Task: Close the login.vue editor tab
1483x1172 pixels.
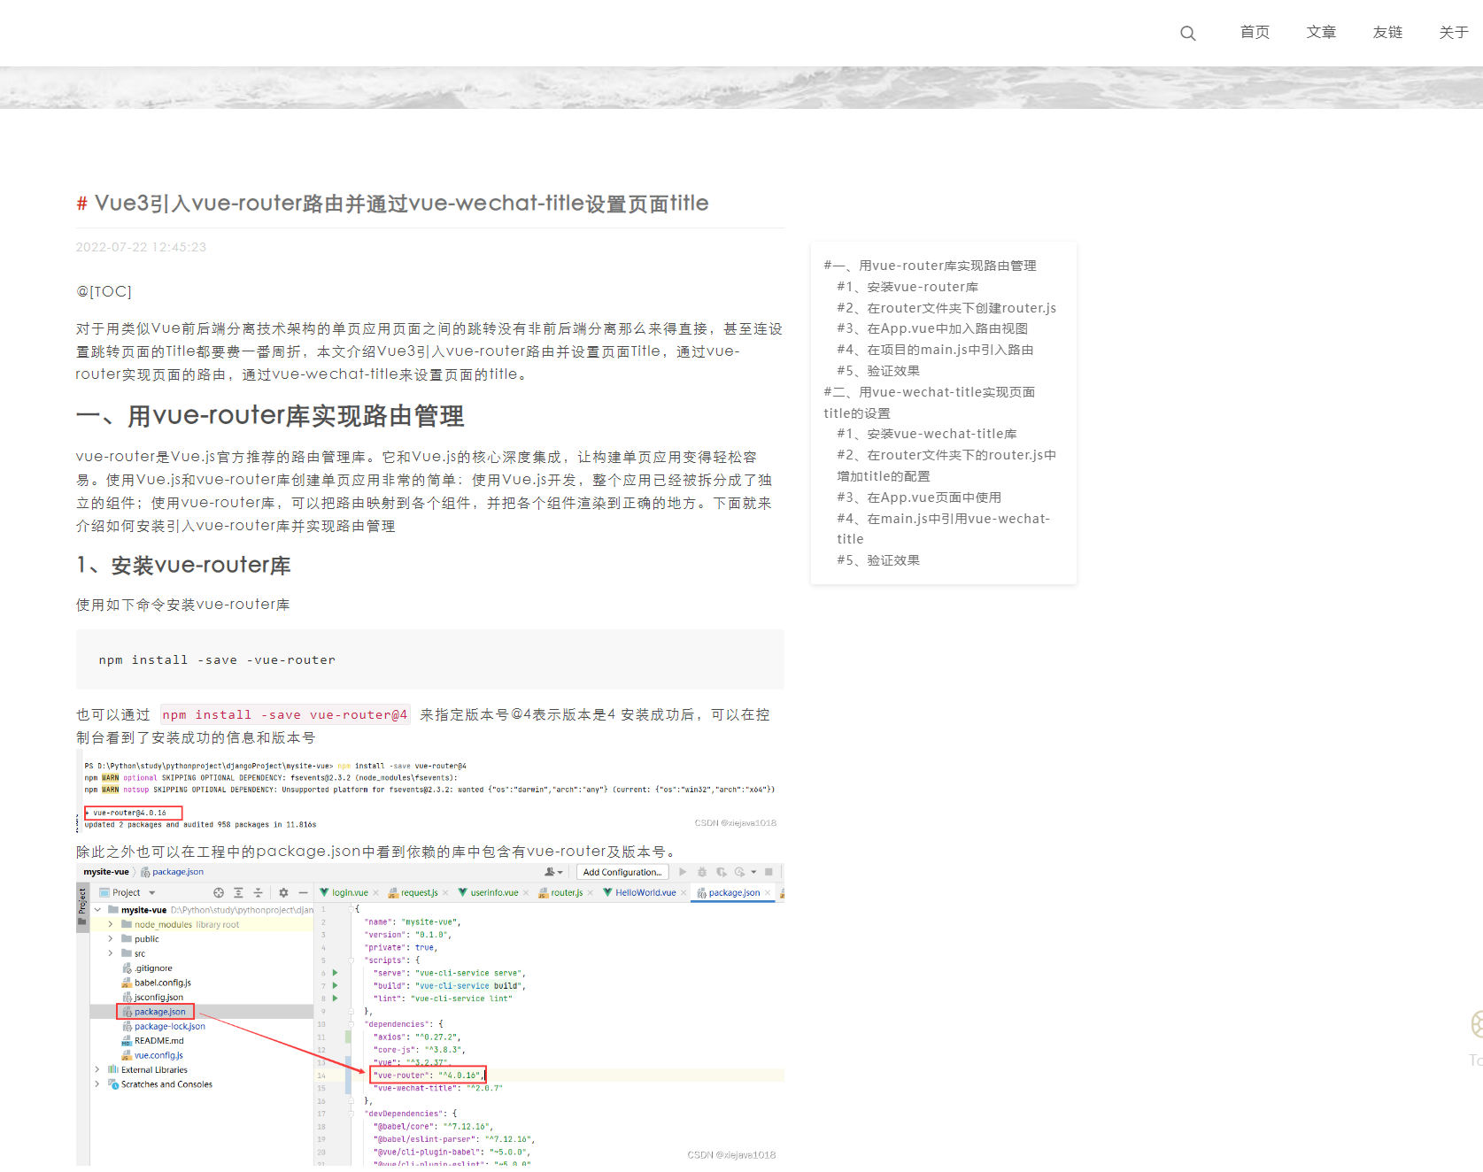Action: [x=376, y=893]
